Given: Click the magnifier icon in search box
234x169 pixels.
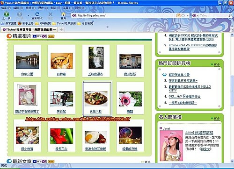Looking at the screenshot, I should tap(230, 15).
